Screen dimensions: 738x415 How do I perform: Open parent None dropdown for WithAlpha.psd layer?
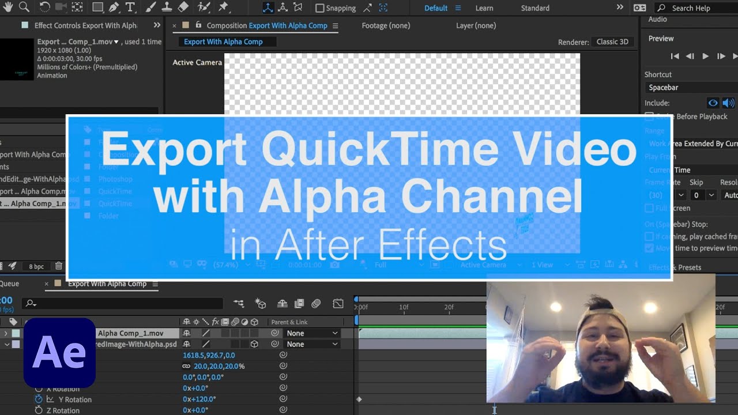(312, 344)
